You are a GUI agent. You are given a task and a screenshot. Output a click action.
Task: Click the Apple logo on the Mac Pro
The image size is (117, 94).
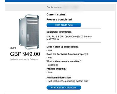pyautogui.click(x=22, y=32)
